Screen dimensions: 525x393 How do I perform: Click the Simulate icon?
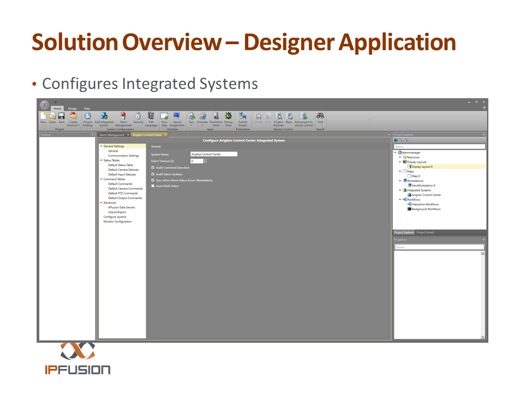(x=202, y=116)
